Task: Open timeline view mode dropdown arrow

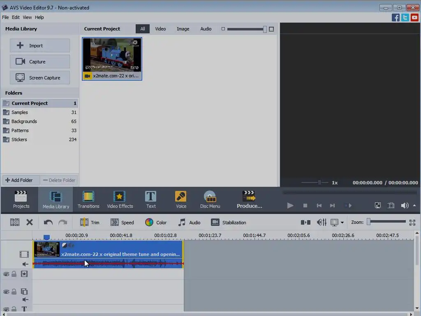Action: point(342,223)
